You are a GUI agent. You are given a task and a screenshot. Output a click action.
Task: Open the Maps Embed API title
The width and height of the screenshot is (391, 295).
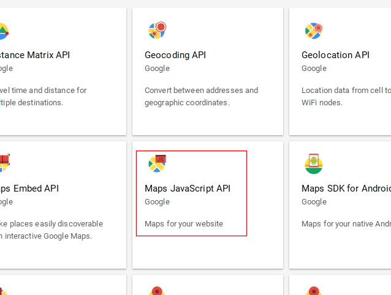tap(29, 189)
